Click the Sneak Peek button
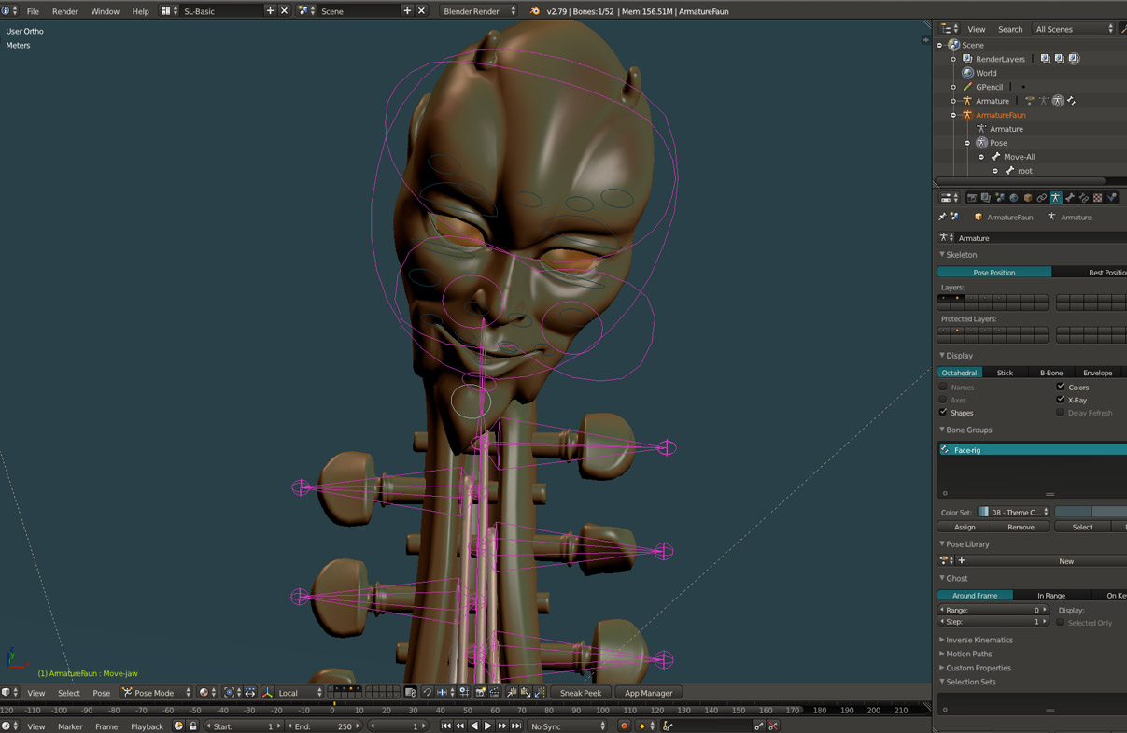Viewport: 1127px width, 733px height. [x=580, y=693]
